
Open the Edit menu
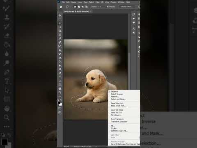68,2
